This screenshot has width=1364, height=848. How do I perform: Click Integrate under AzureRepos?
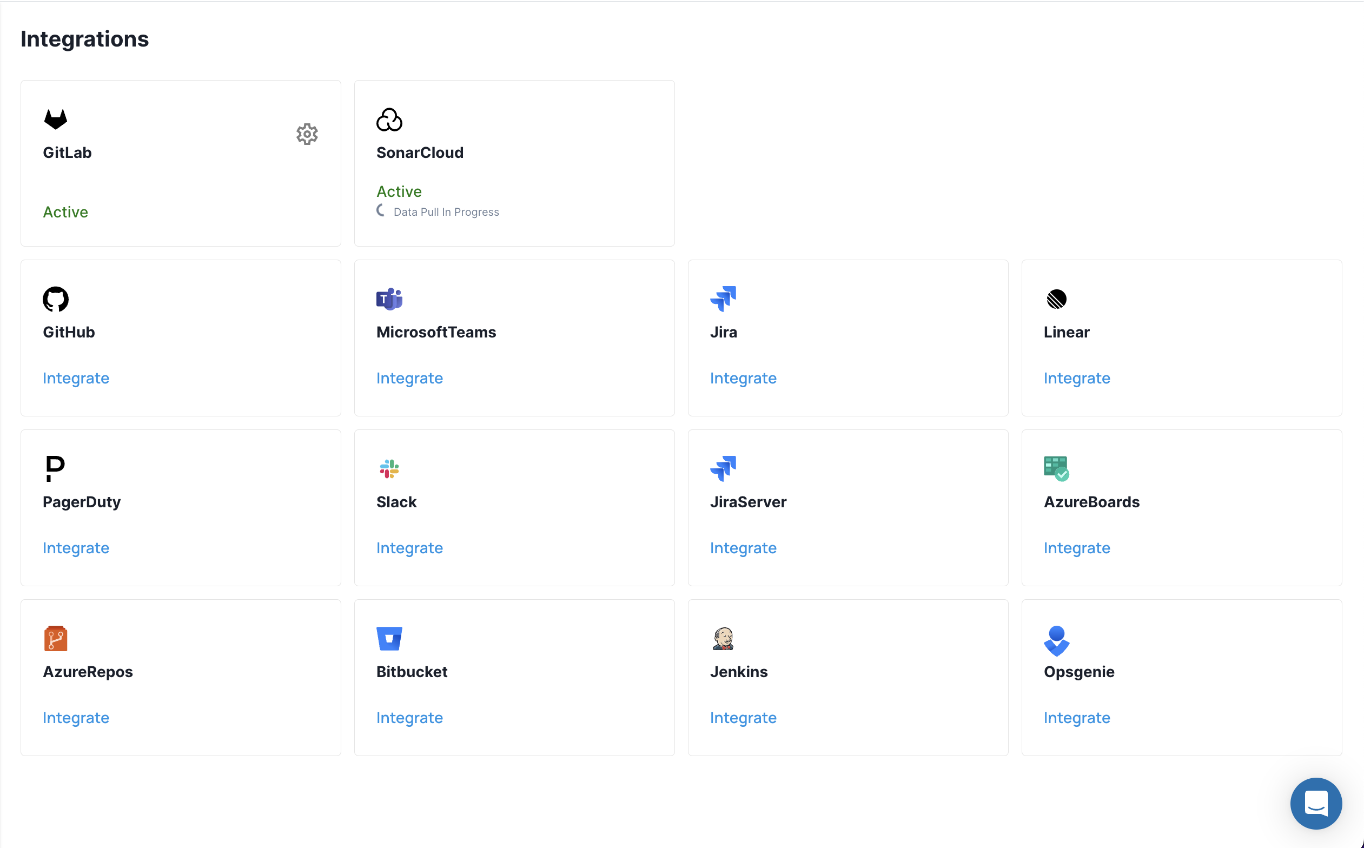coord(76,718)
